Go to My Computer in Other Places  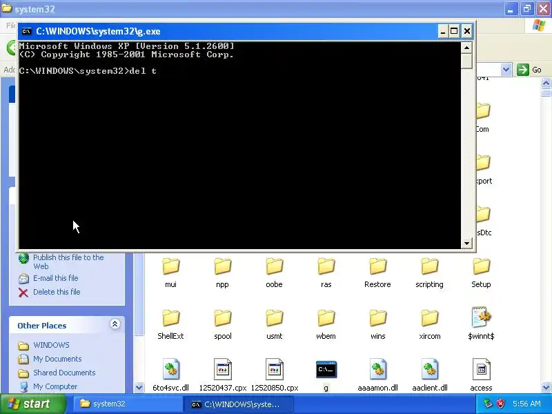(x=55, y=386)
